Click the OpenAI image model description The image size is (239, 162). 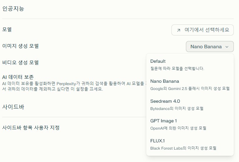pyautogui.click(x=178, y=128)
